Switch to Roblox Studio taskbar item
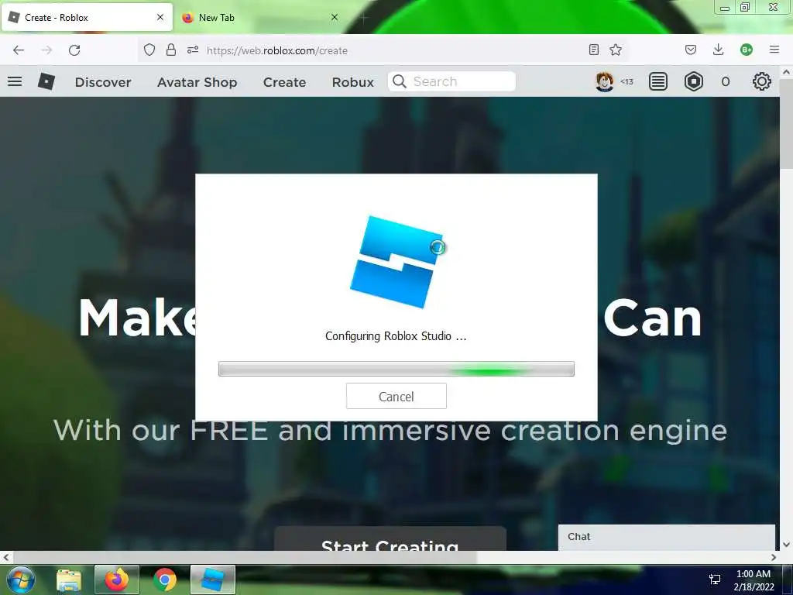This screenshot has height=595, width=793. pyautogui.click(x=213, y=580)
